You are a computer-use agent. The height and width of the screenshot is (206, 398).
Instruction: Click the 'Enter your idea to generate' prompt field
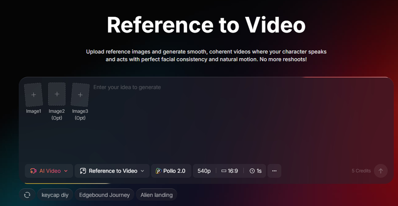click(127, 87)
